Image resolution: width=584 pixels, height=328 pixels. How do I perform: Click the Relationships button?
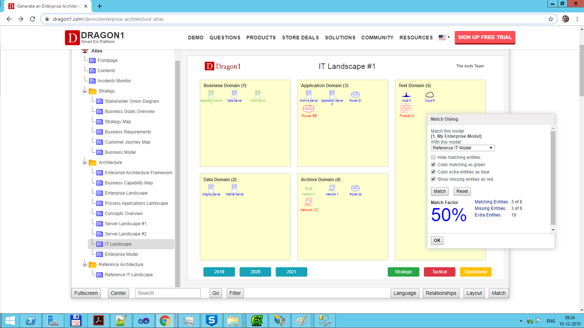coord(441,293)
